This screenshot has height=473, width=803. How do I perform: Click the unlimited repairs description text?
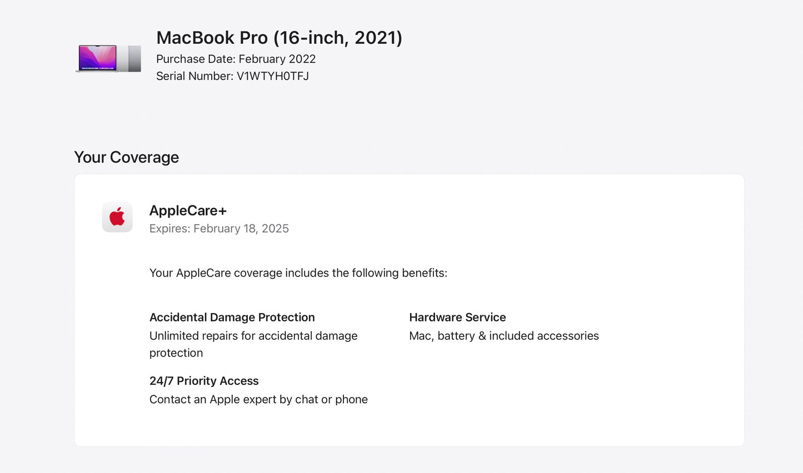[x=253, y=336]
